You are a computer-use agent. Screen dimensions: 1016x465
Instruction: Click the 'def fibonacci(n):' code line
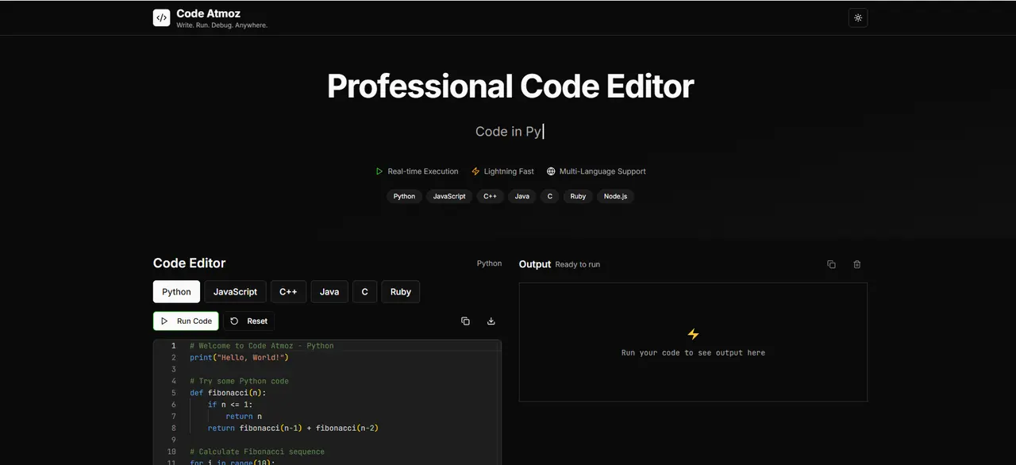228,393
